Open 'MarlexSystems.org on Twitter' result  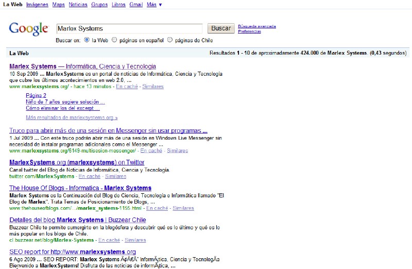pos(77,162)
